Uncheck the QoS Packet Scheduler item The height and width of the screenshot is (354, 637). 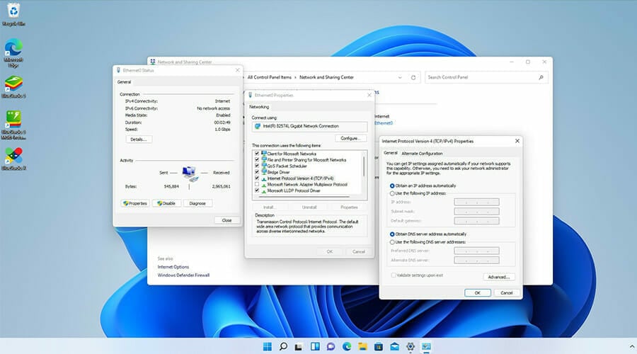click(x=257, y=166)
